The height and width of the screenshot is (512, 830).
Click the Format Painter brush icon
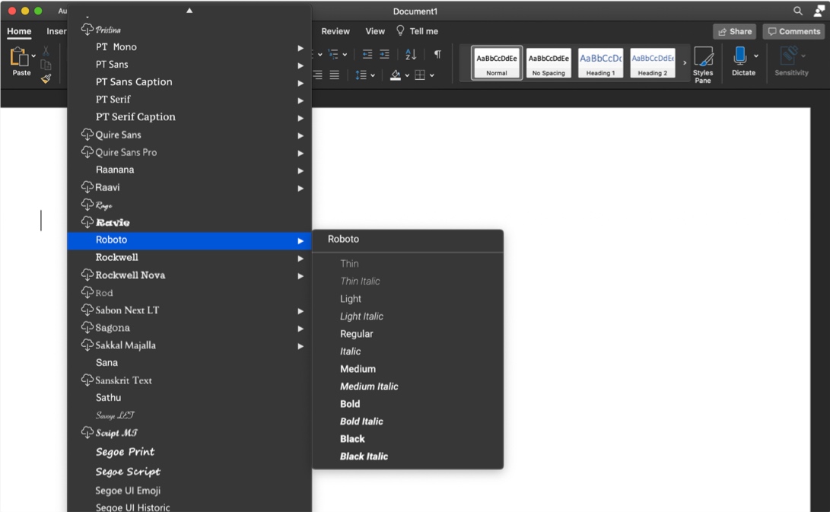click(x=46, y=78)
